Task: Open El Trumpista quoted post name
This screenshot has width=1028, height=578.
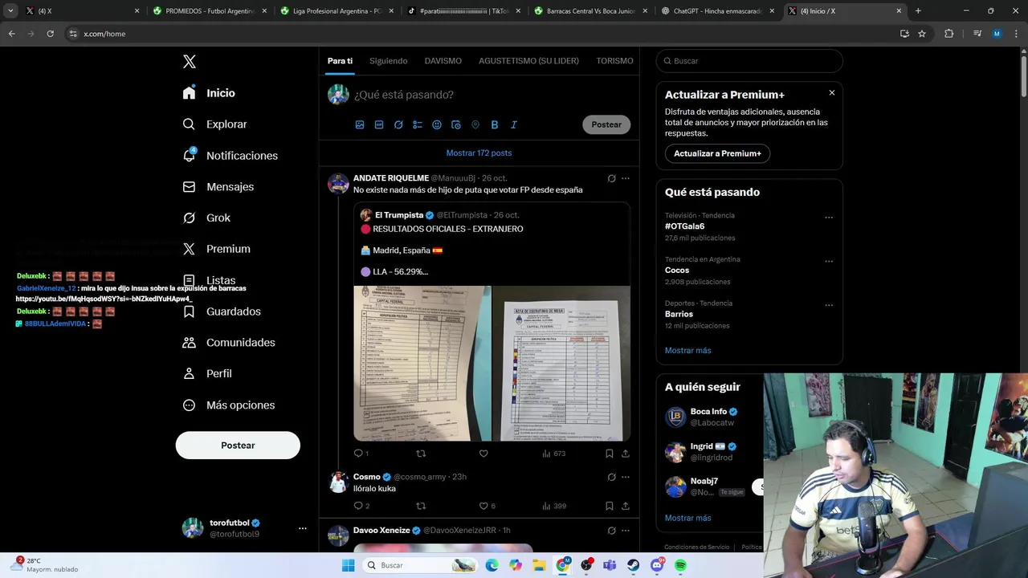Action: pos(399,215)
